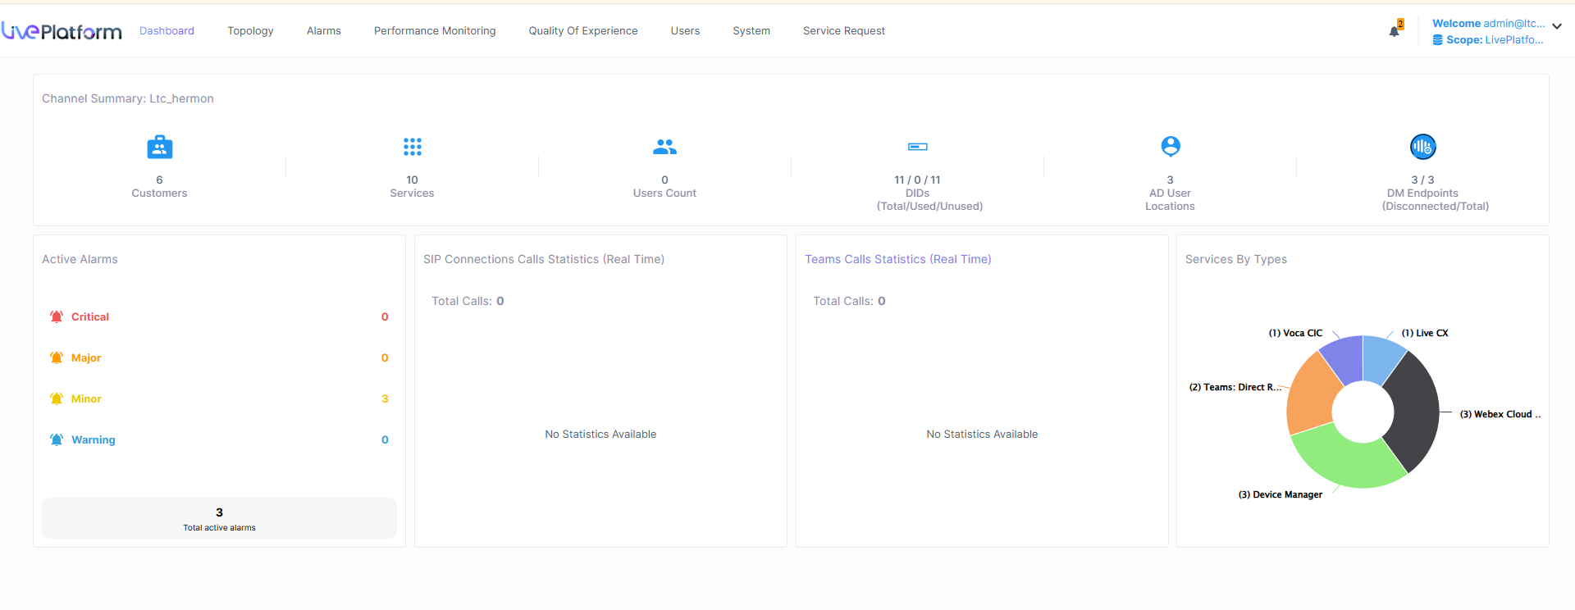Click the Customers briefcase icon
Image resolution: width=1575 pixels, height=610 pixels.
[x=159, y=148]
